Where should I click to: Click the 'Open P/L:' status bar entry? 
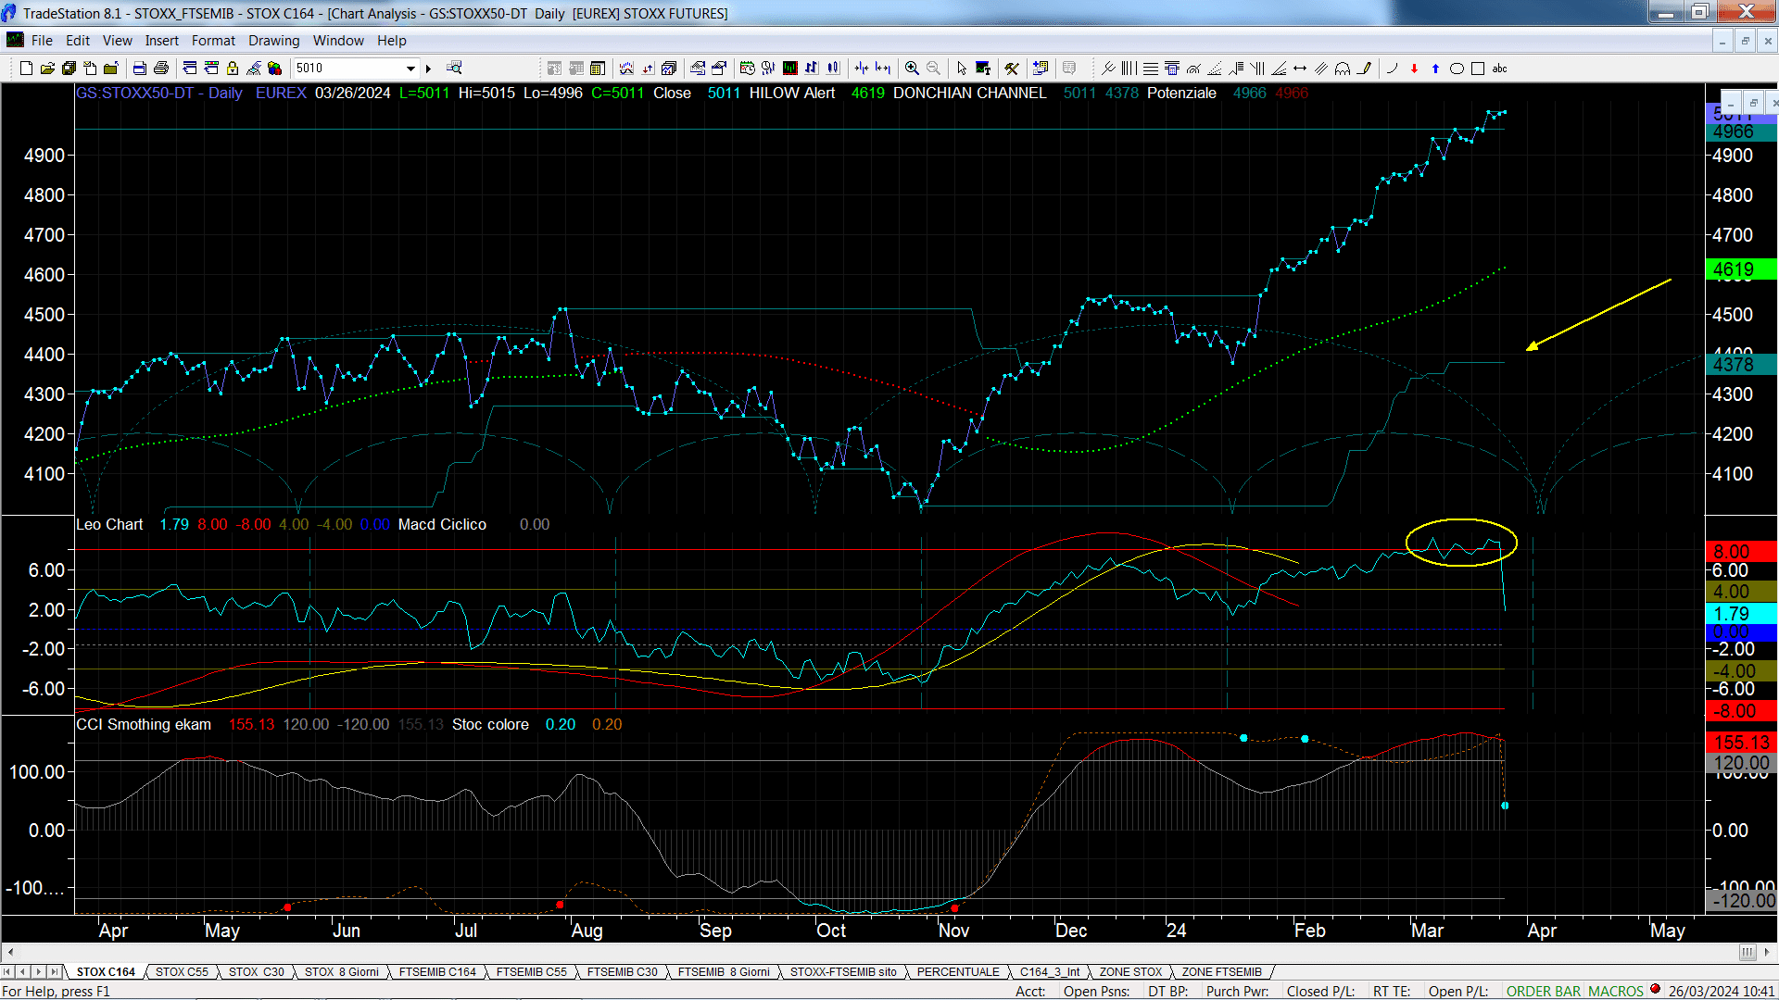pos(1457,992)
